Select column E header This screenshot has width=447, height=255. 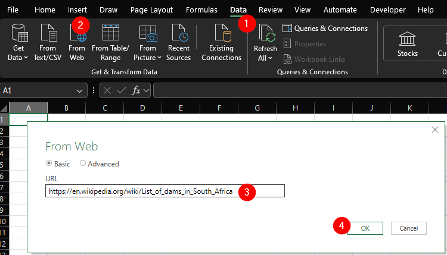pos(181,108)
